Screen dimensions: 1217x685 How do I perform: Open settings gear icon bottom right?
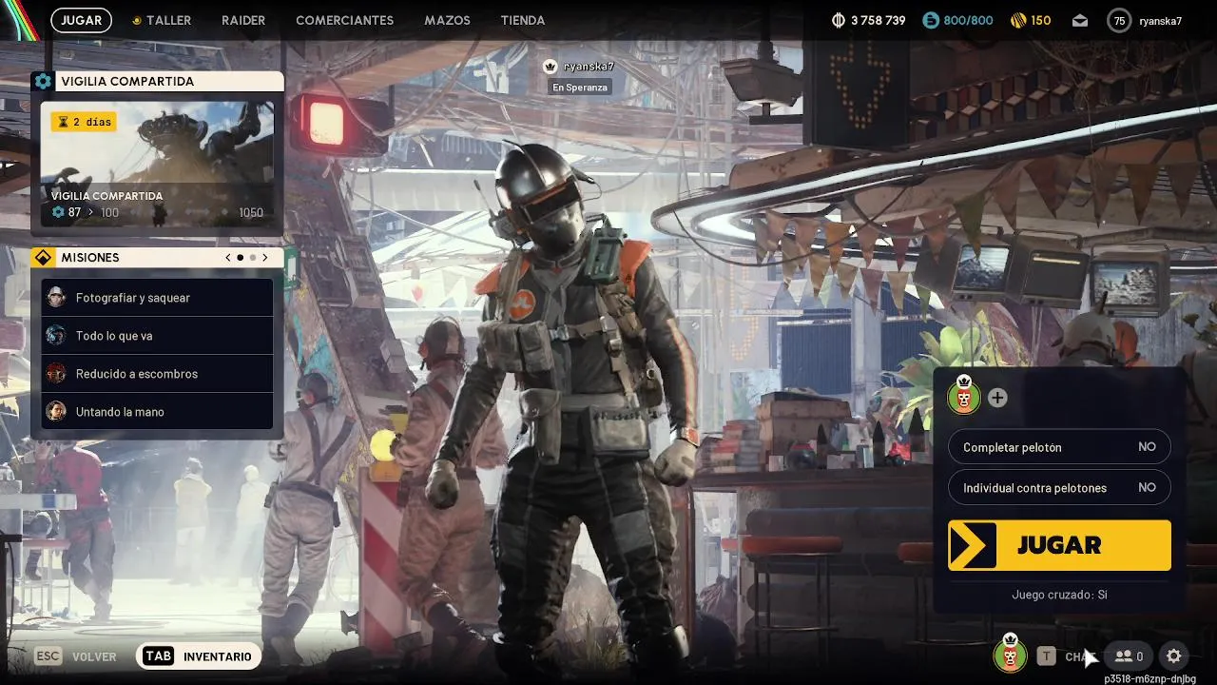(x=1174, y=656)
